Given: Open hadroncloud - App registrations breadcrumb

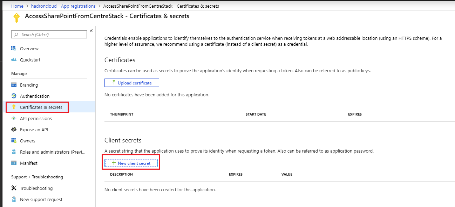Looking at the screenshot, I should click(x=63, y=6).
